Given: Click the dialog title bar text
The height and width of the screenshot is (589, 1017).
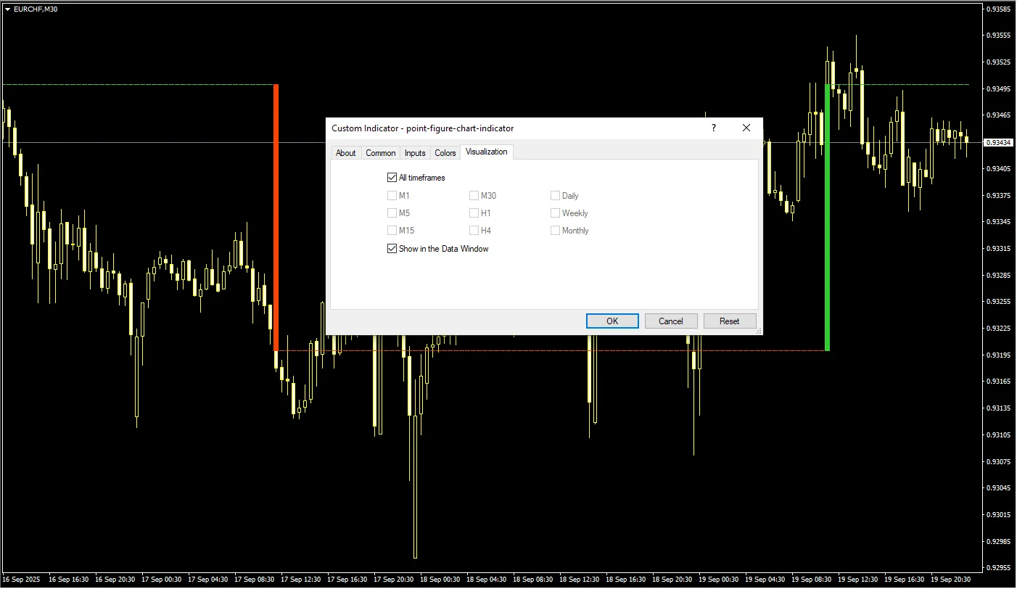Looking at the screenshot, I should [423, 128].
